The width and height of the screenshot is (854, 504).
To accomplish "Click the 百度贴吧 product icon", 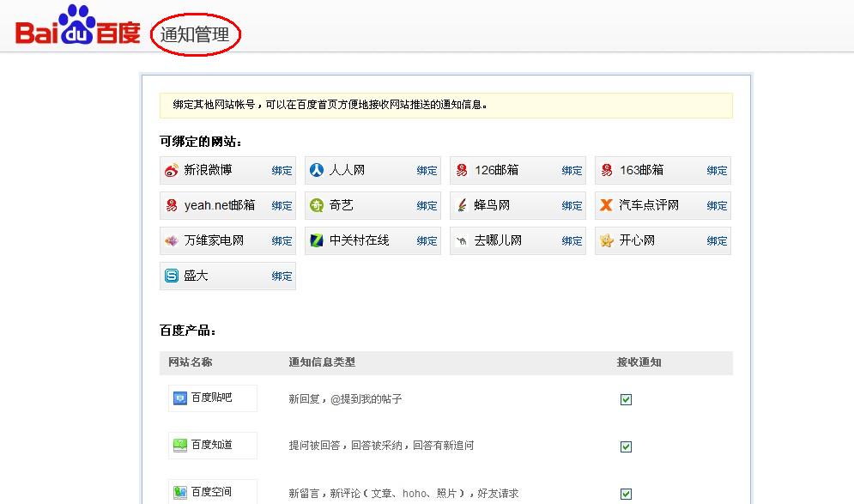I will (x=180, y=398).
